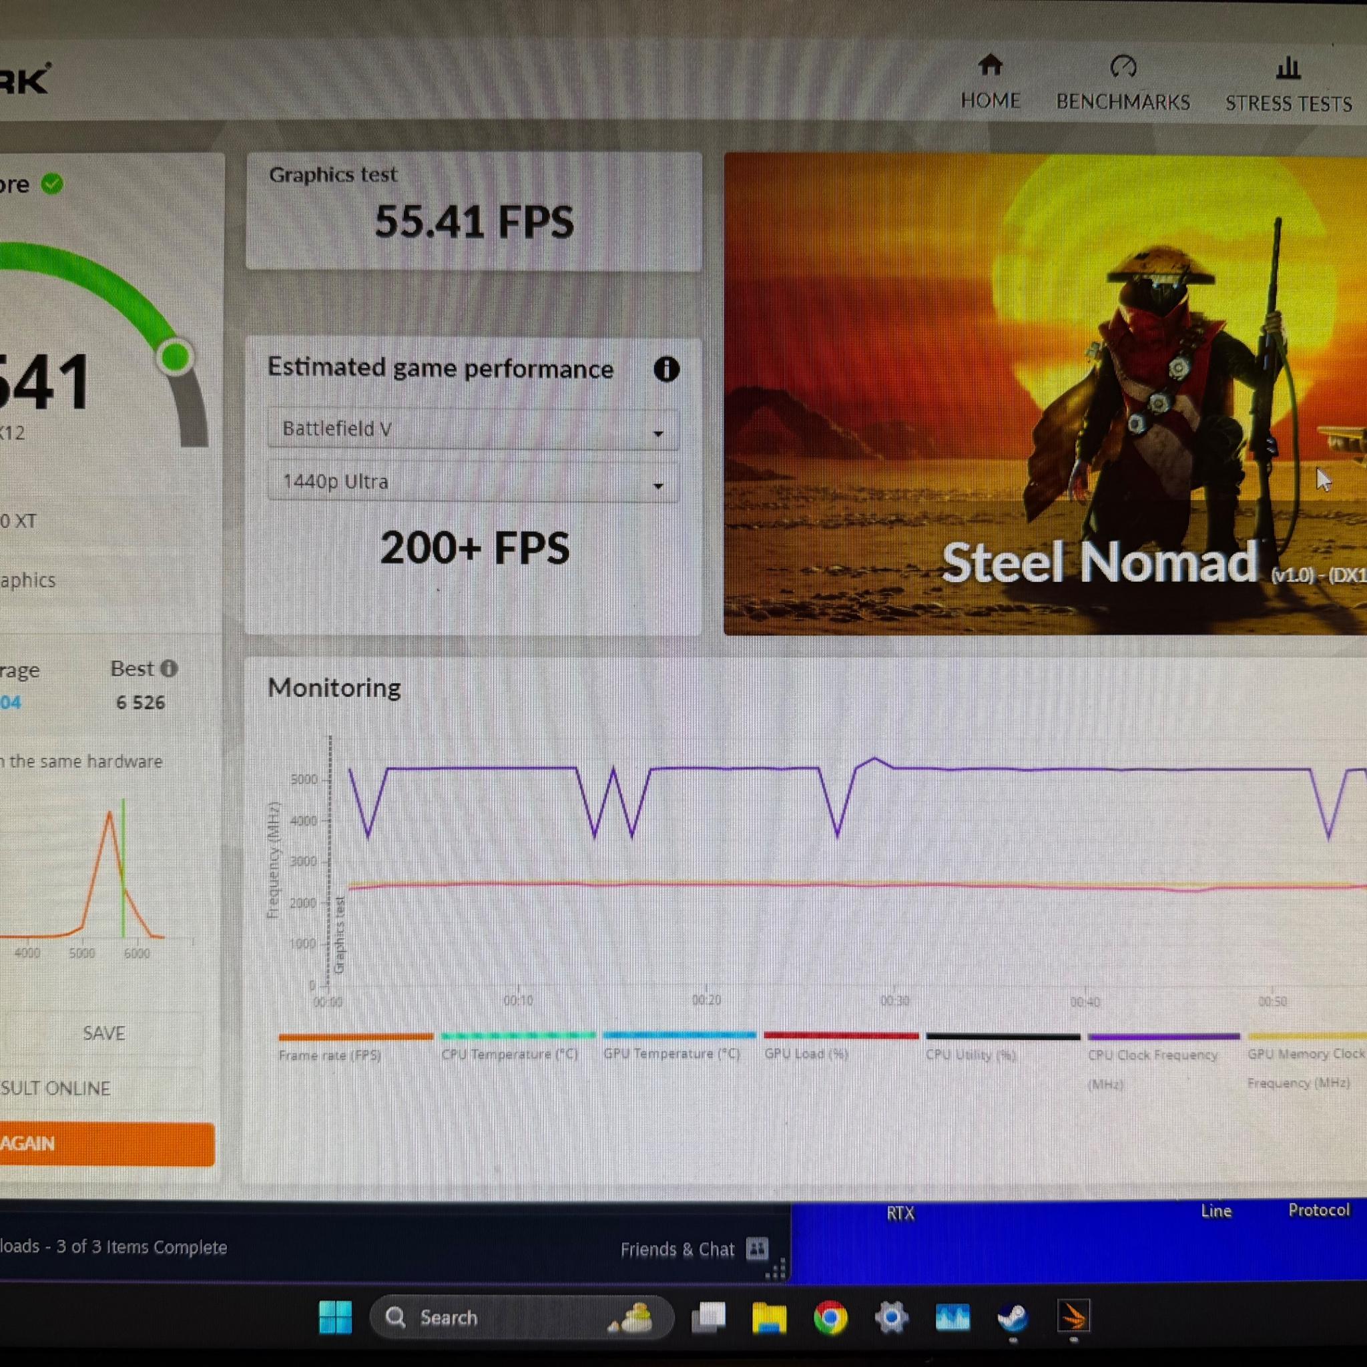Open the Windows Start menu
This screenshot has height=1367, width=1367.
click(x=334, y=1318)
